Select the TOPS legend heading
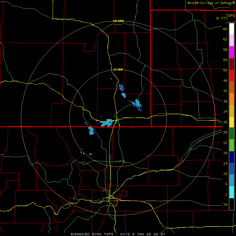 (230, 15)
